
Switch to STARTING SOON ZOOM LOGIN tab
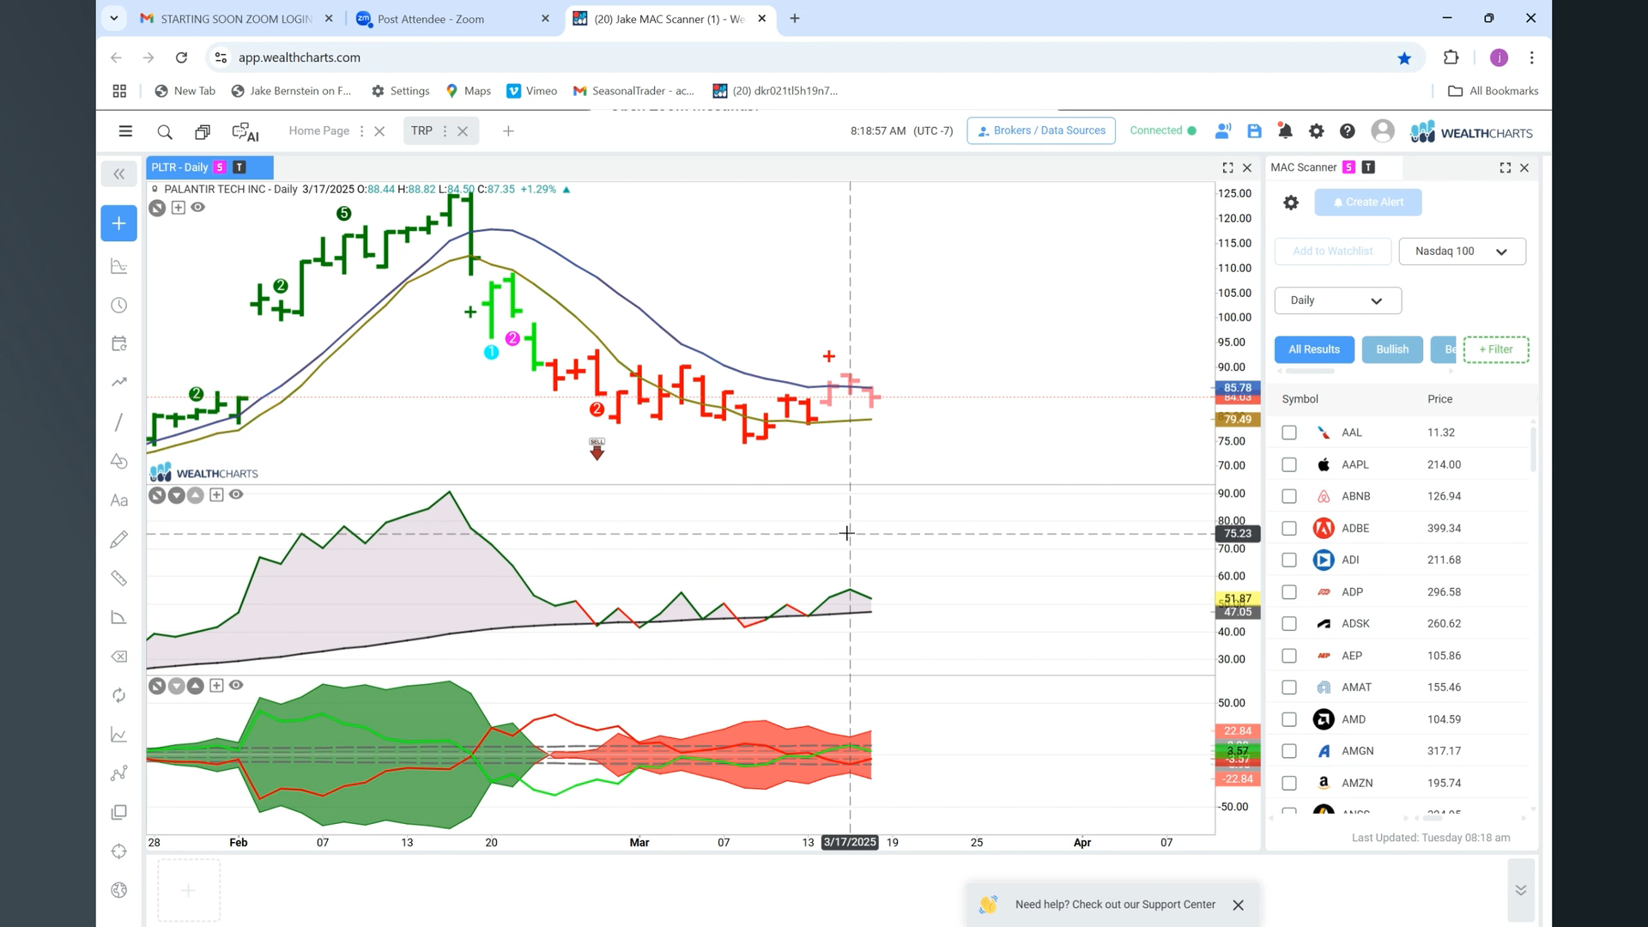click(x=236, y=19)
